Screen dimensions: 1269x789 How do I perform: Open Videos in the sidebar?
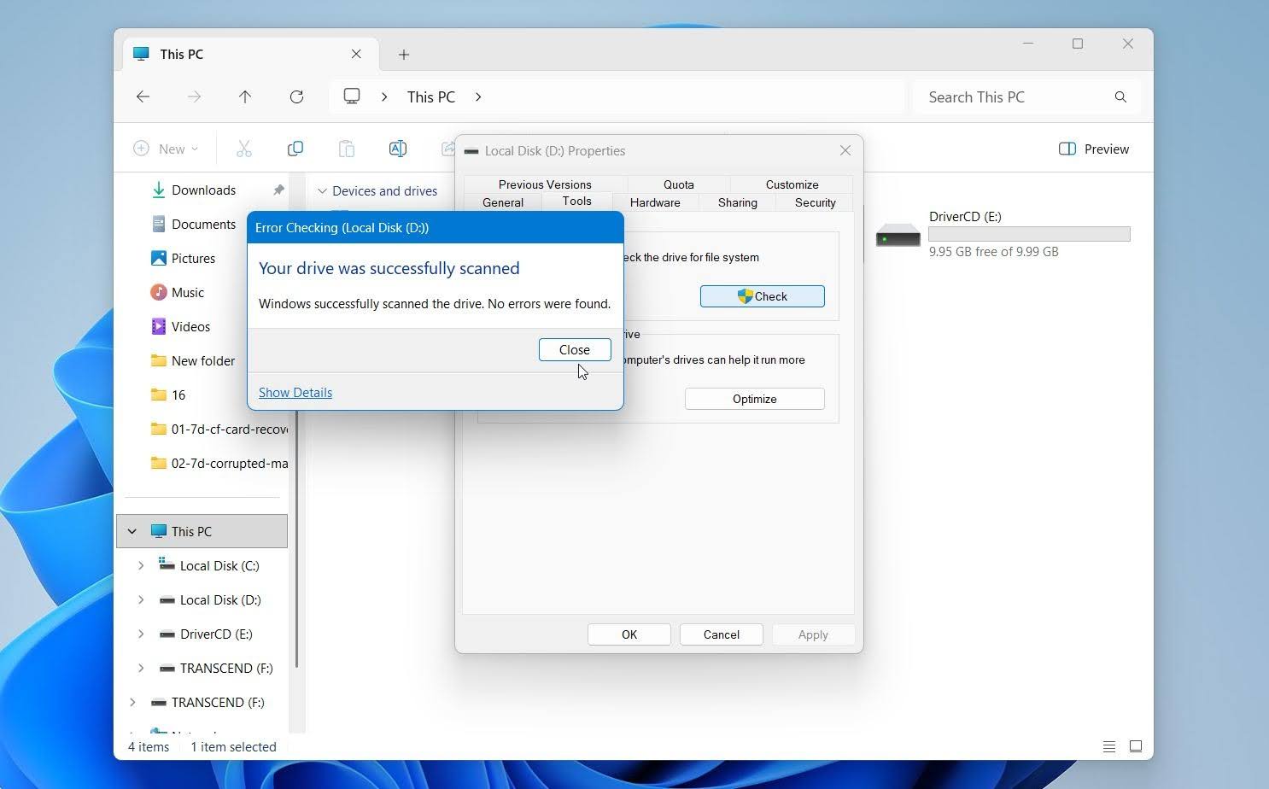click(x=190, y=327)
